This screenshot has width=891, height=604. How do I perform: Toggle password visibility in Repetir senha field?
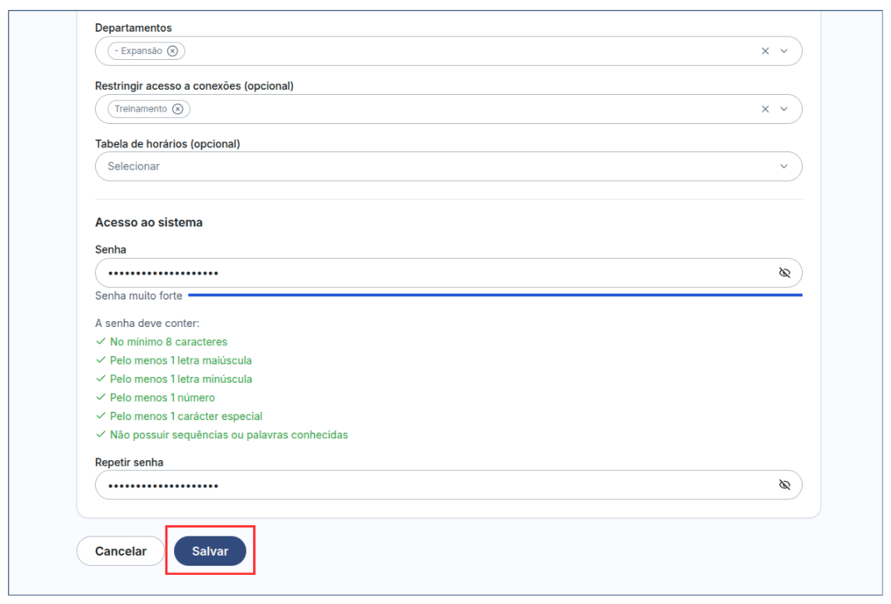784,485
